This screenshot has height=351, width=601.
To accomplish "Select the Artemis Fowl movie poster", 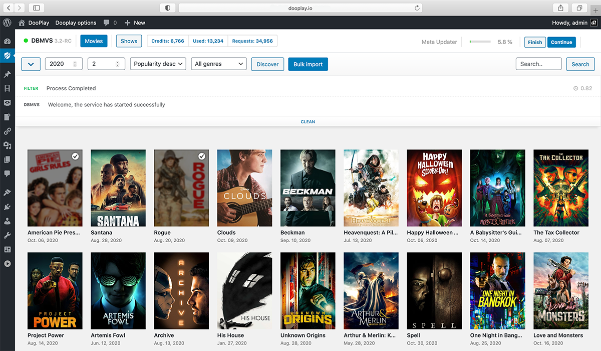I will [x=118, y=291].
